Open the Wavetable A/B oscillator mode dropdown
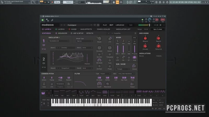 [59, 41]
